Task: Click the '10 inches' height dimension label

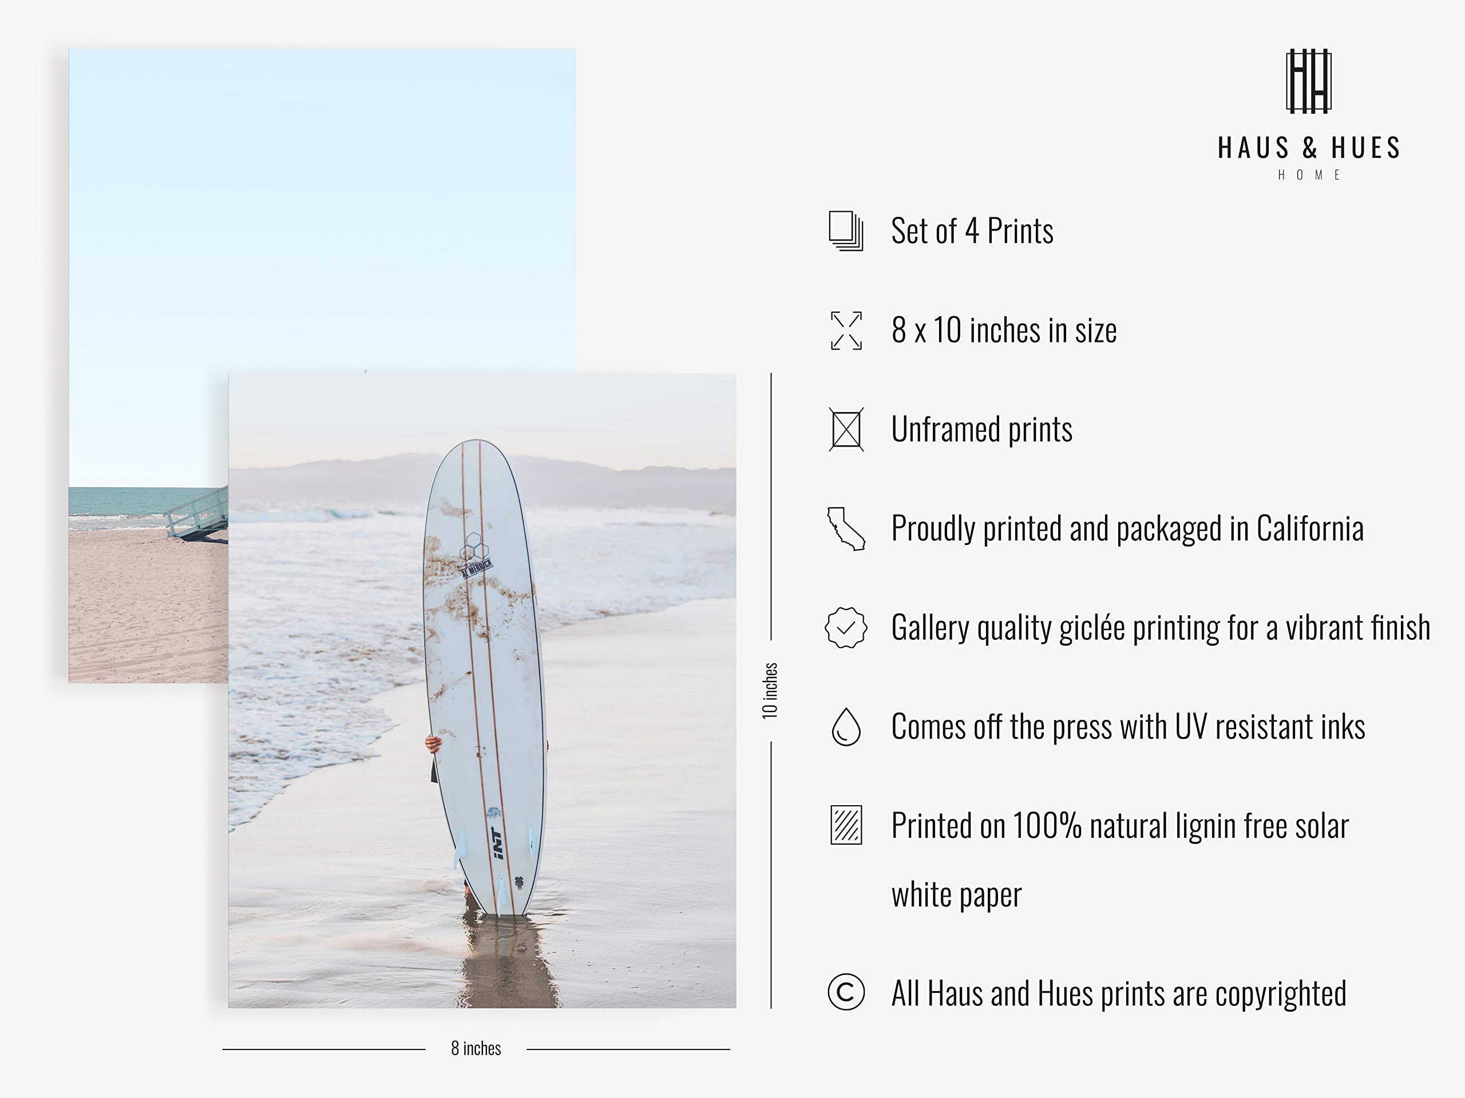Action: 770,690
